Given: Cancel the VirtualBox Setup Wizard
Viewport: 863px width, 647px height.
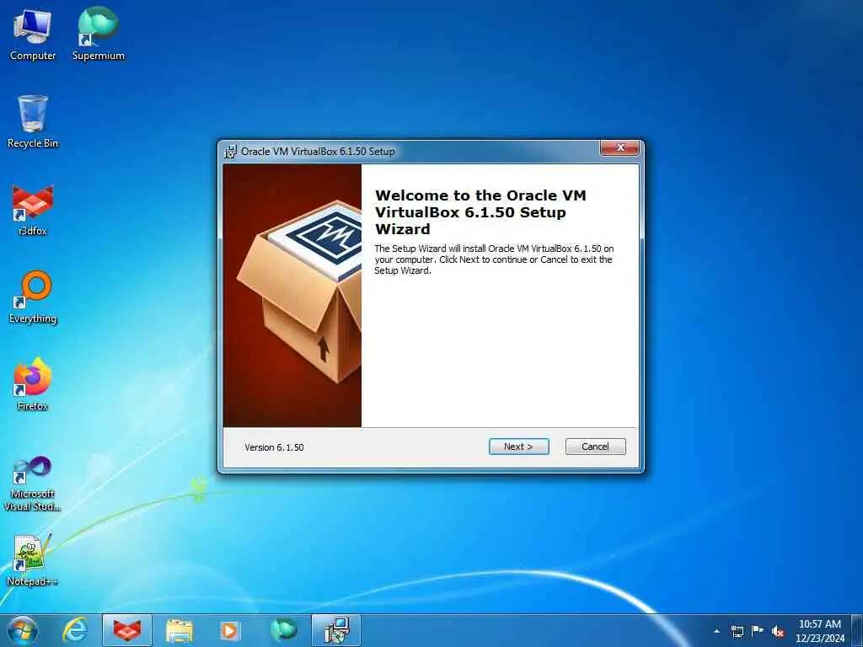Looking at the screenshot, I should pos(596,446).
